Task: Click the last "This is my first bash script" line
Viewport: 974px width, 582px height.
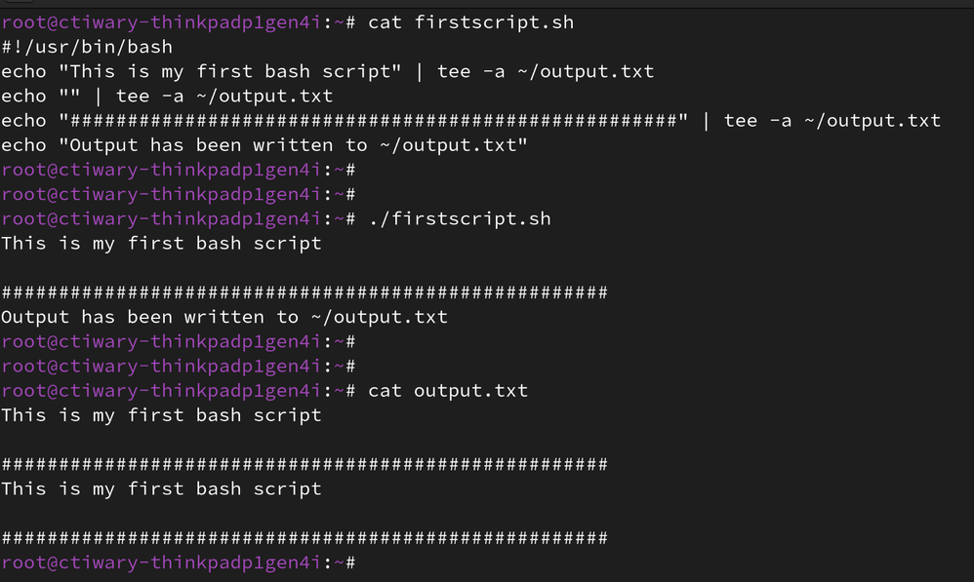Action: point(161,488)
